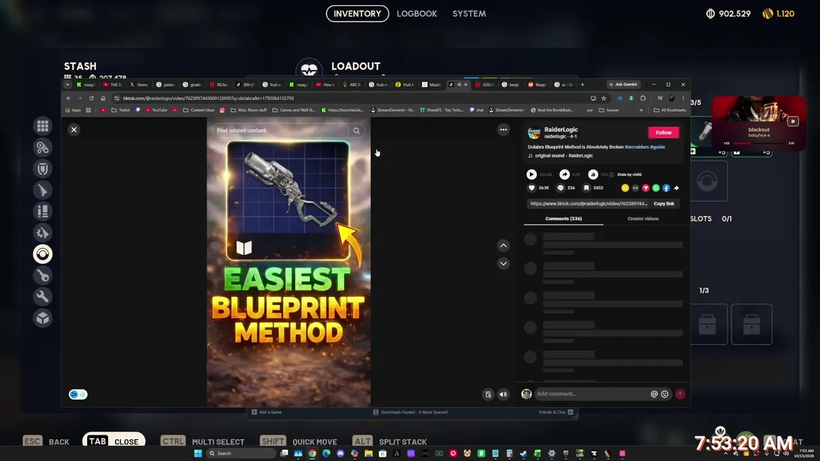Bookmark this page with the star
This screenshot has width=820, height=461.
pos(603,98)
